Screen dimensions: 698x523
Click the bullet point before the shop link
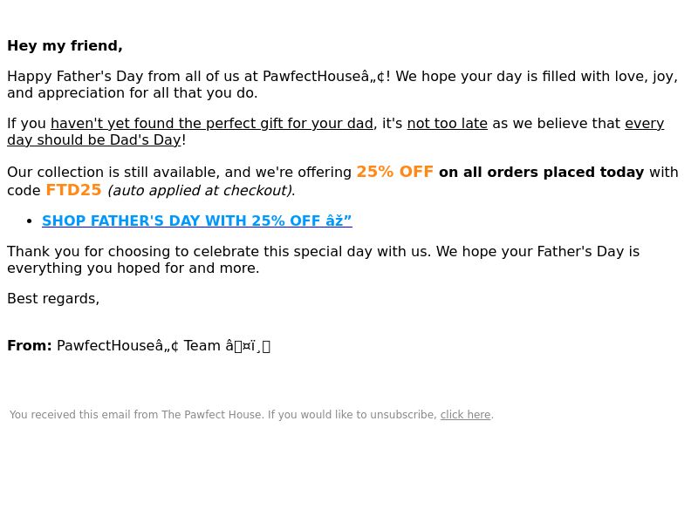coord(30,221)
